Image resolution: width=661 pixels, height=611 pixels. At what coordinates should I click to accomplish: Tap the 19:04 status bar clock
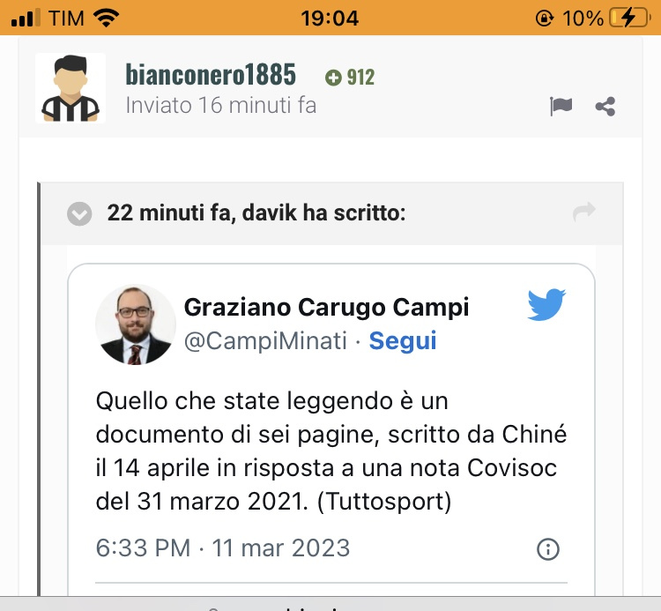[x=330, y=19]
